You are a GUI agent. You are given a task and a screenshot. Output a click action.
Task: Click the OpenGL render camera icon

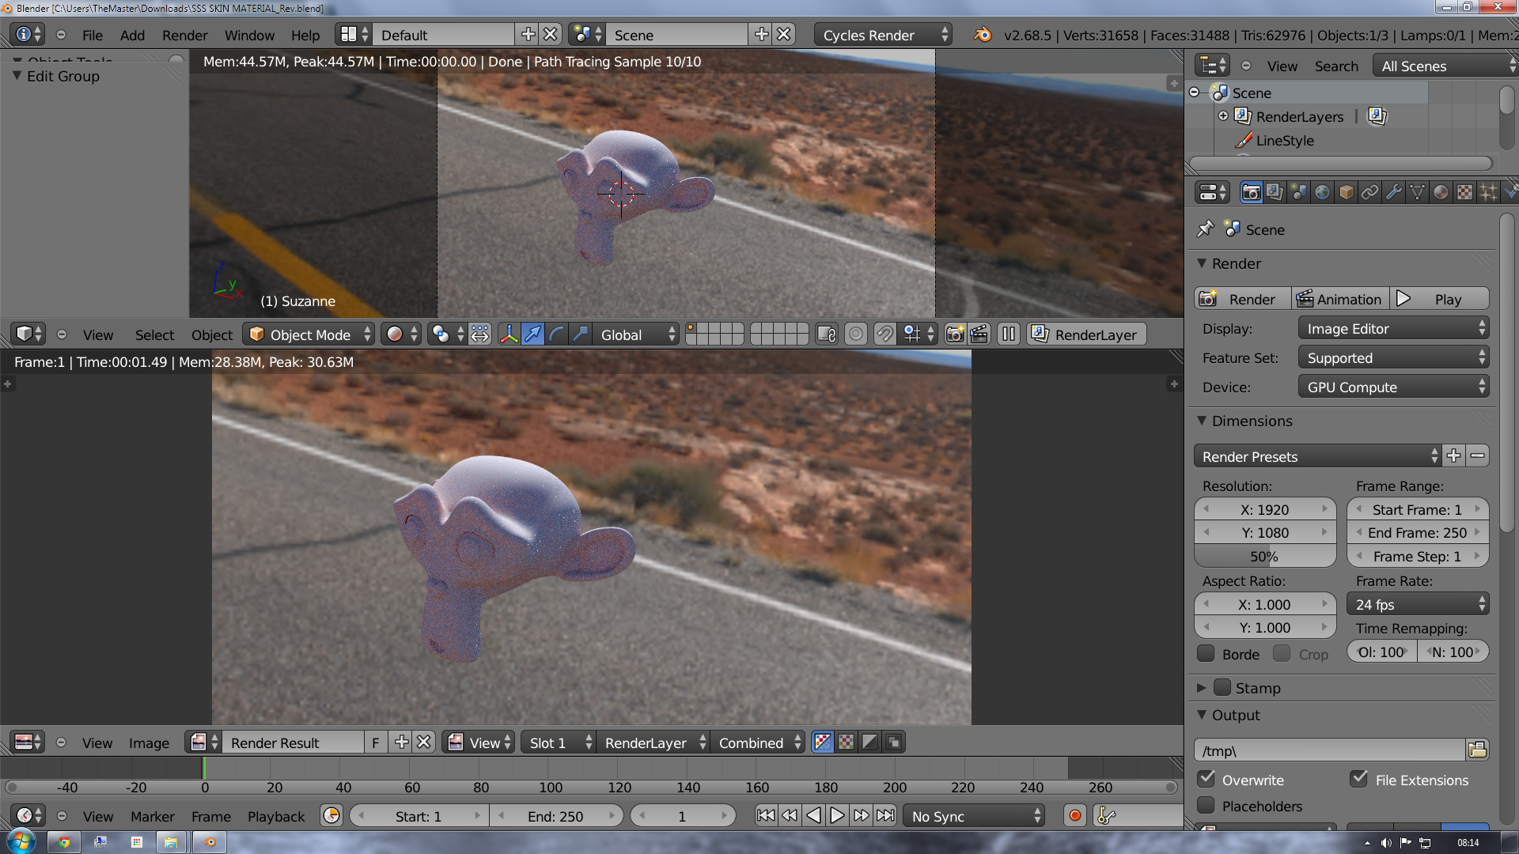tap(955, 334)
